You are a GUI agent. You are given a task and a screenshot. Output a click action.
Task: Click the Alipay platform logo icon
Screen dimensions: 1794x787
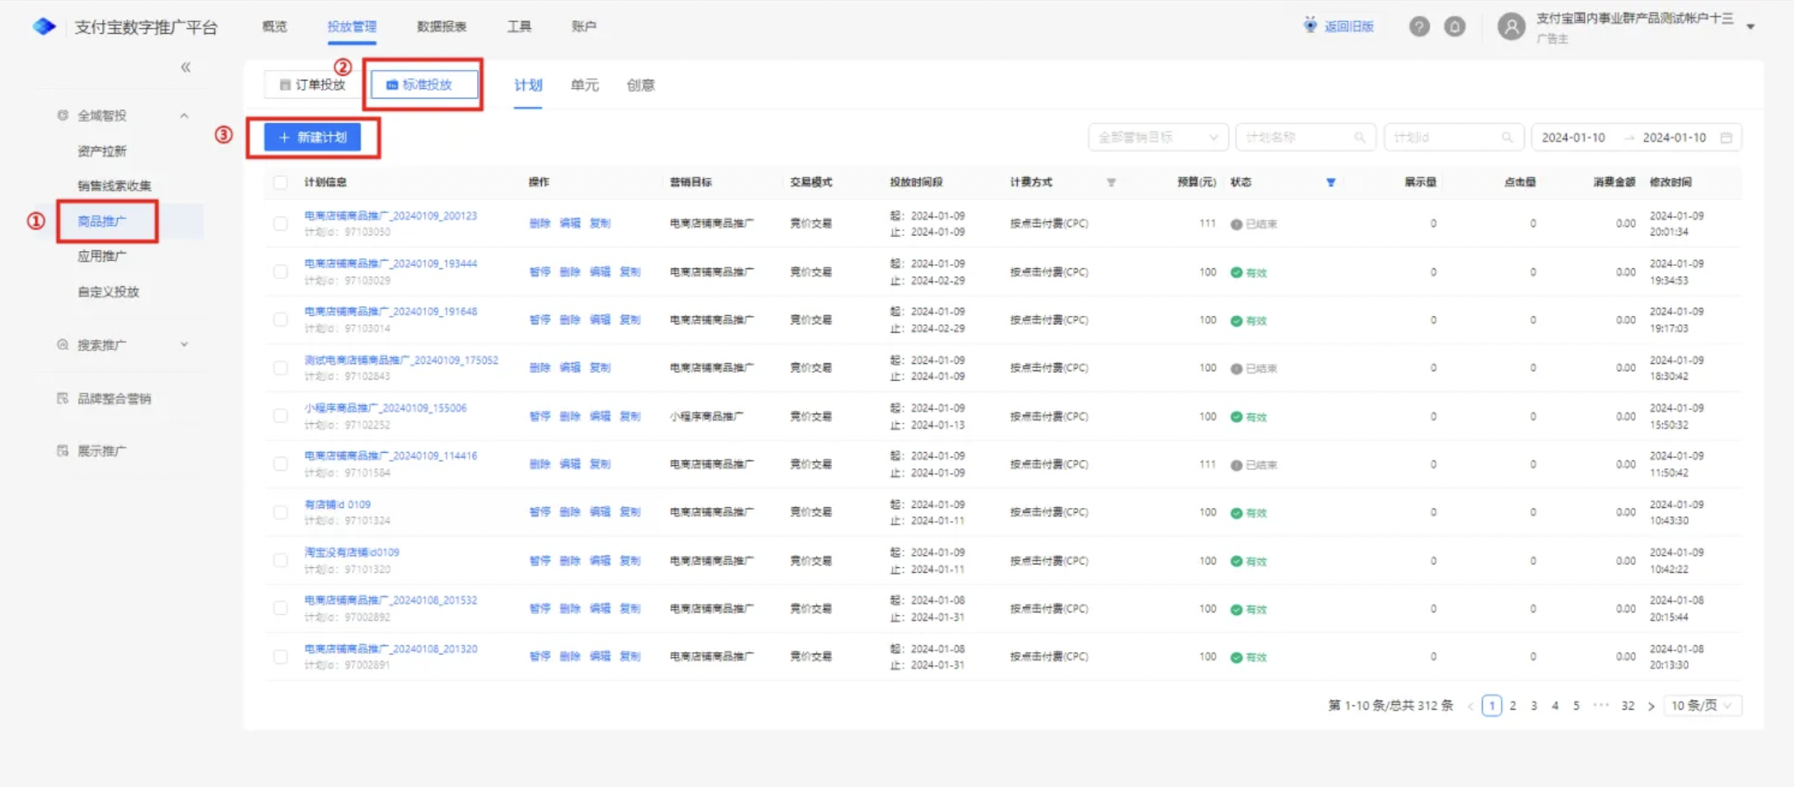click(44, 26)
